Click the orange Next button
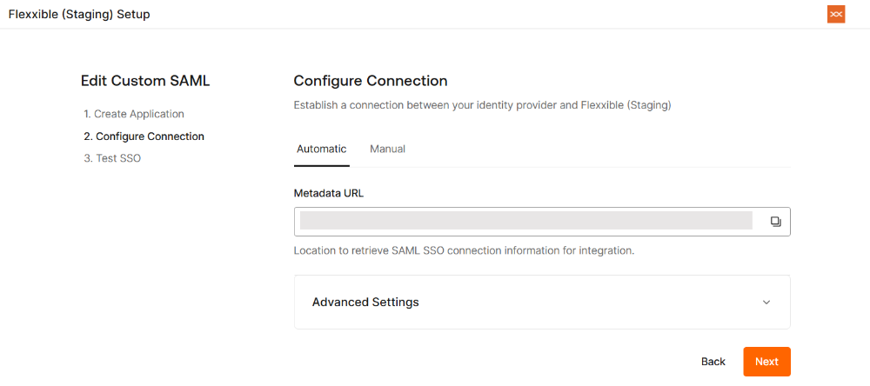The width and height of the screenshot is (870, 386). click(766, 362)
